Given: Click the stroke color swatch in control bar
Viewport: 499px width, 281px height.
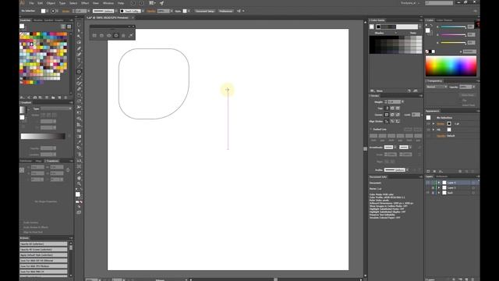Looking at the screenshot, I should pyautogui.click(x=53, y=11).
